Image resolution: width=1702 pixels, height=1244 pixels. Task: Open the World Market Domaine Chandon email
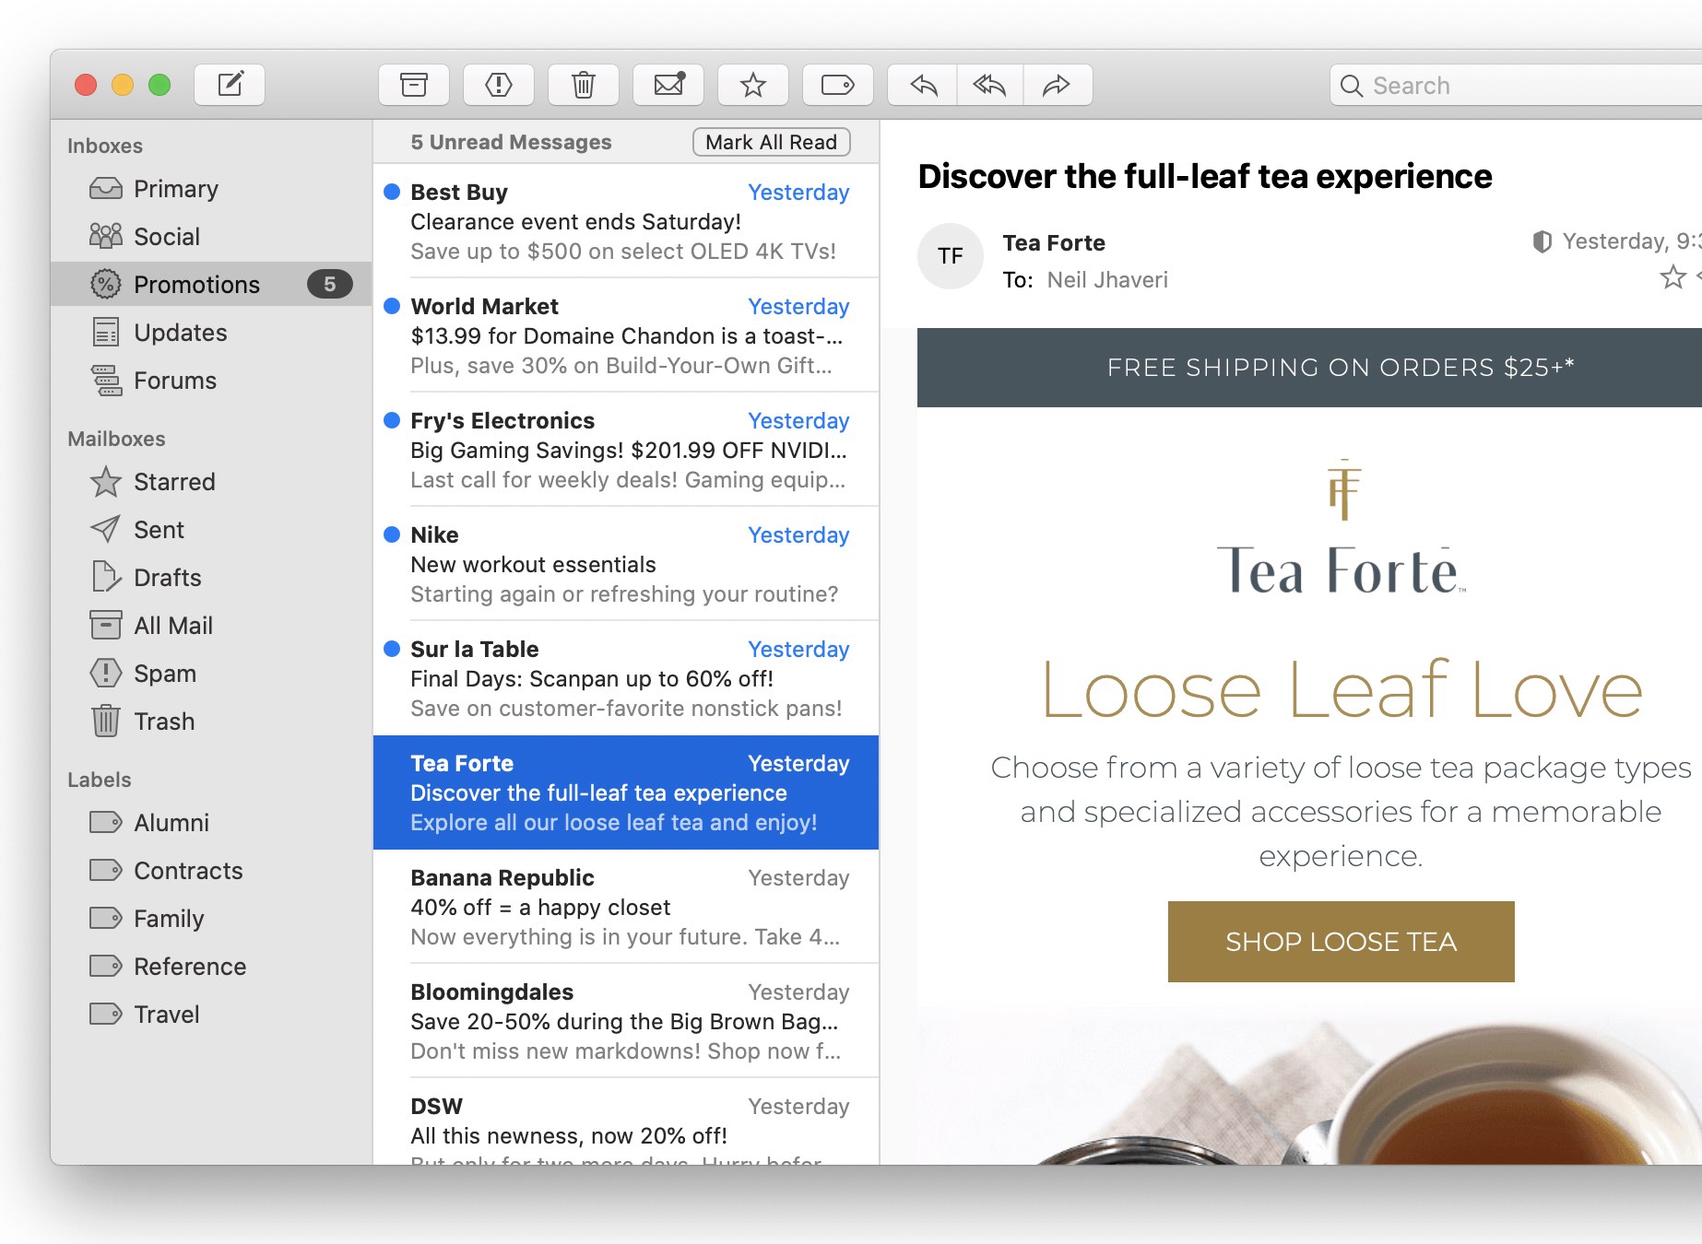pyautogui.click(x=626, y=335)
